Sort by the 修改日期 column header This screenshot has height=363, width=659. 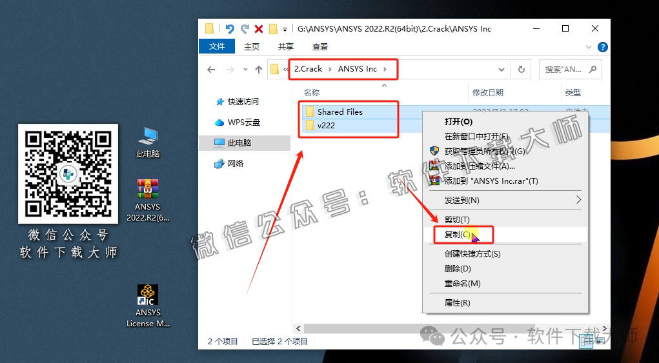pos(487,92)
